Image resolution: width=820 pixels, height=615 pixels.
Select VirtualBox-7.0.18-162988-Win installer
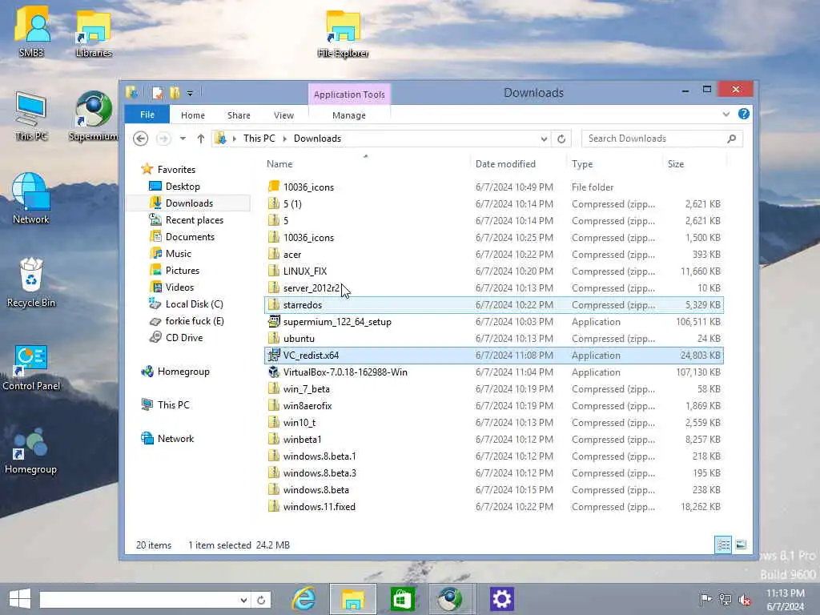[x=494, y=372]
